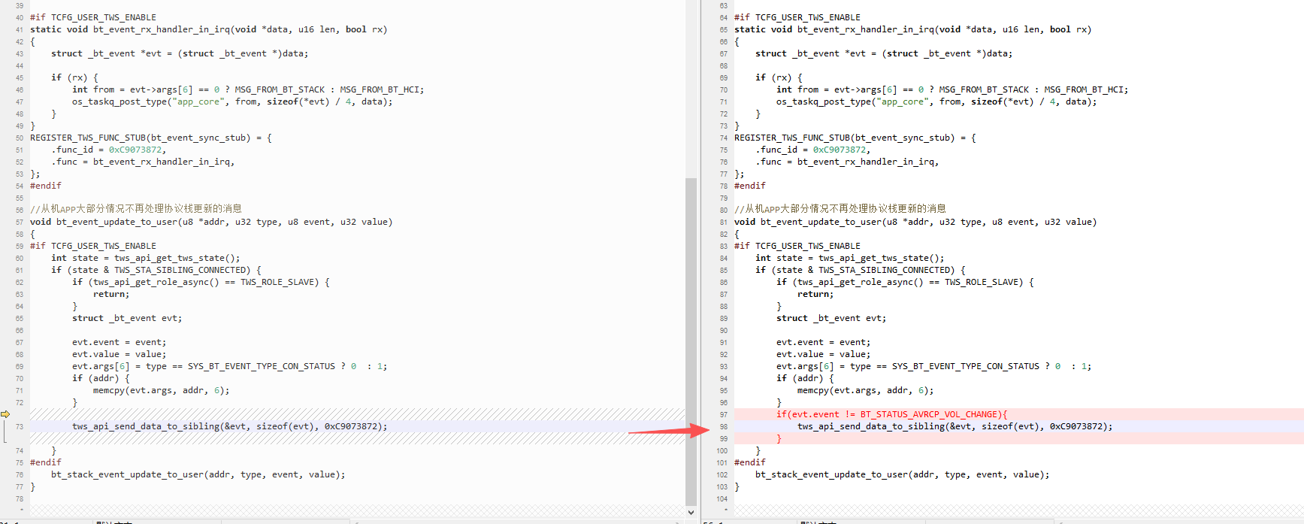Click the Chinese comment on left pane line 56
The image size is (1304, 524).
tap(136, 209)
